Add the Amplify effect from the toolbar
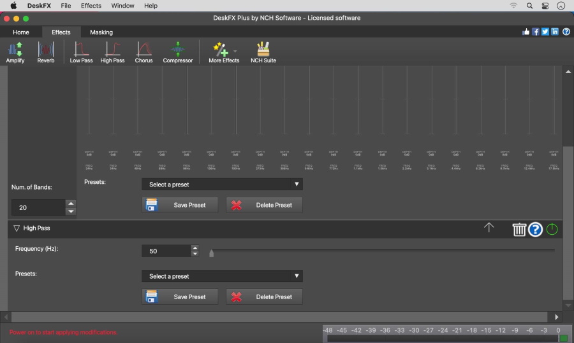This screenshot has width=574, height=343. [x=15, y=52]
